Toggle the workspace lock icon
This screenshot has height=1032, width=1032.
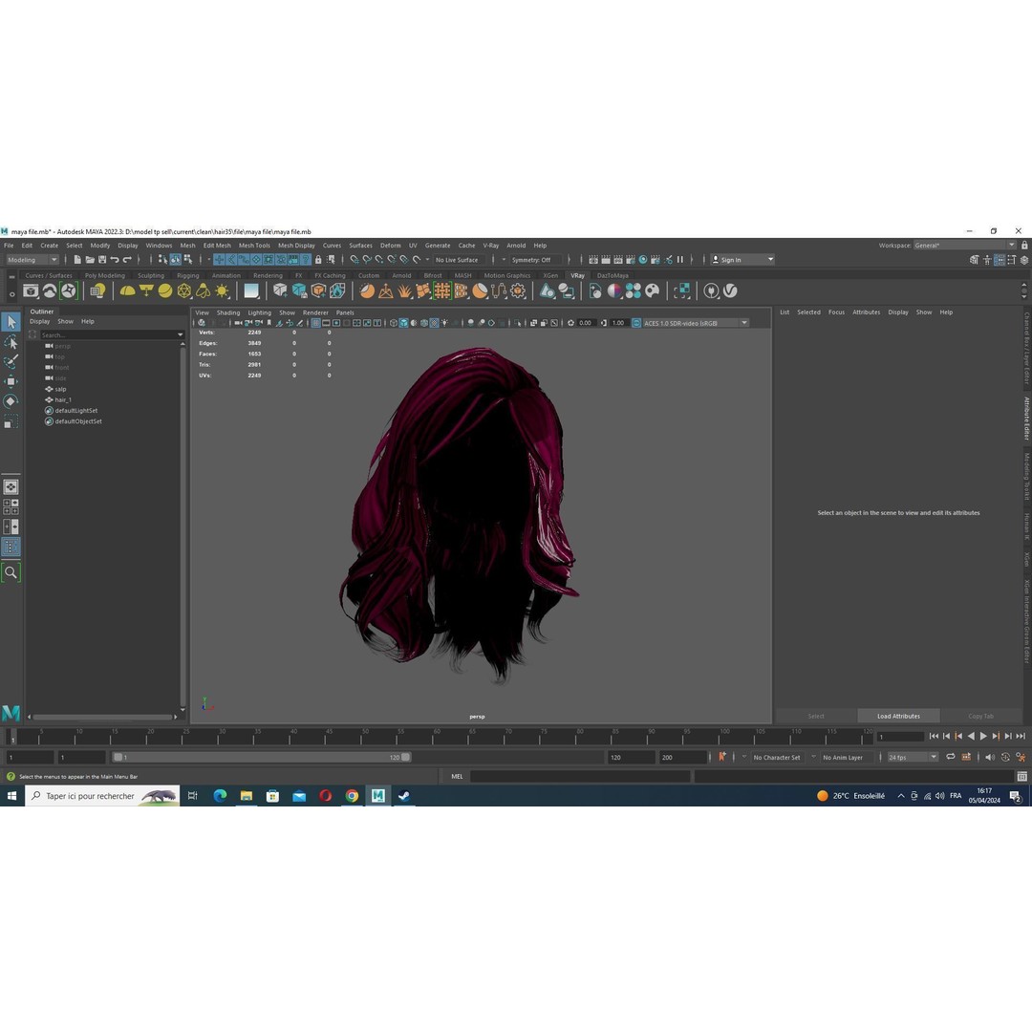pyautogui.click(x=1024, y=246)
